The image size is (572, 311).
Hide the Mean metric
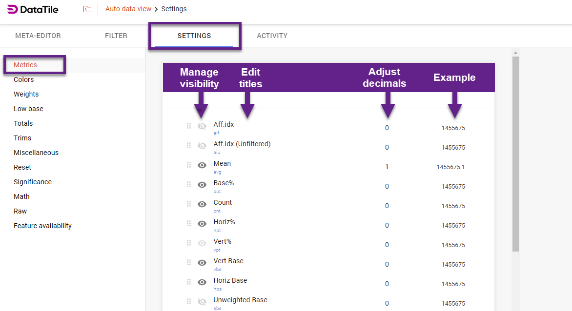[202, 165]
